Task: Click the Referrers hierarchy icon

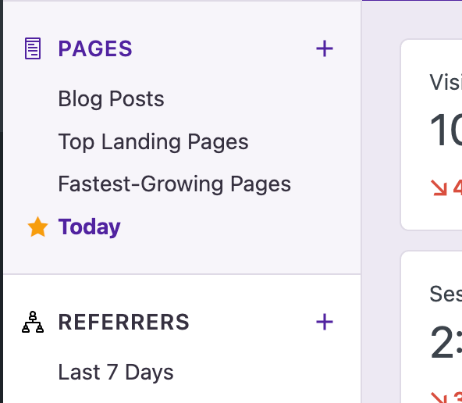Action: tap(33, 322)
